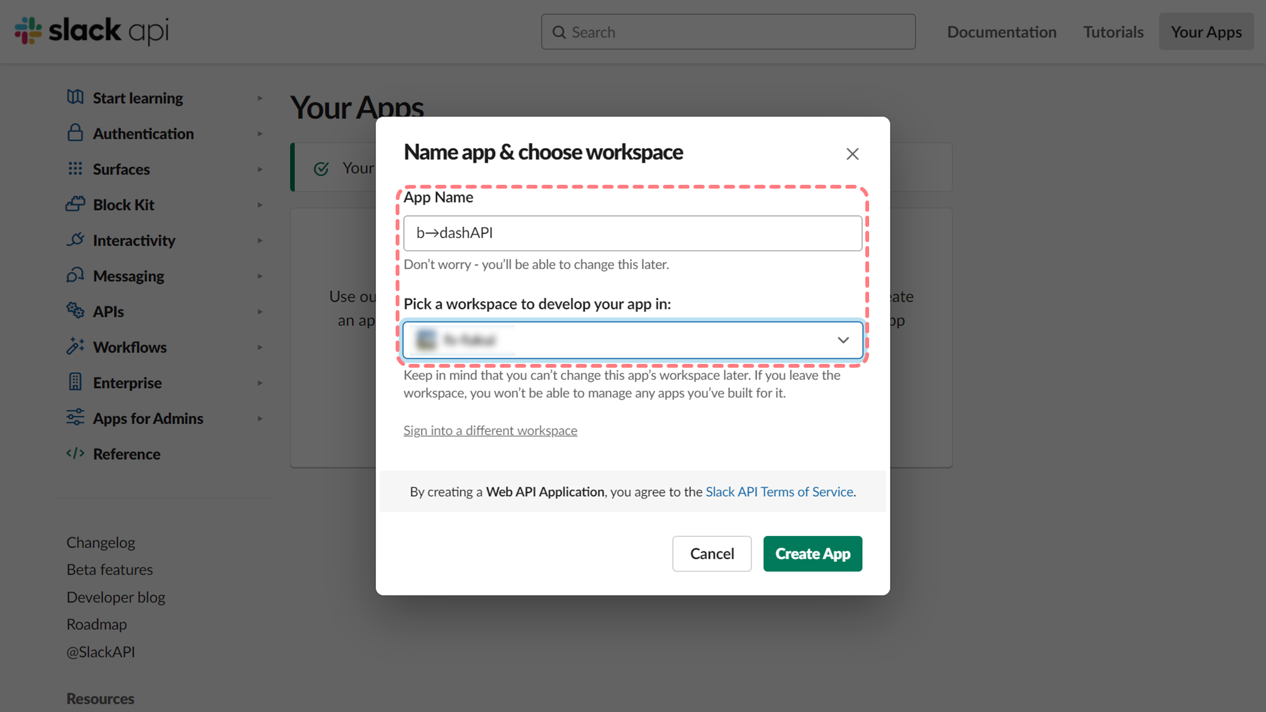1266x712 pixels.
Task: Click the Create App button
Action: tap(813, 554)
